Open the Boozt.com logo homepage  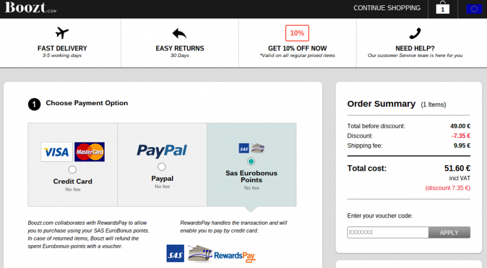[31, 7]
